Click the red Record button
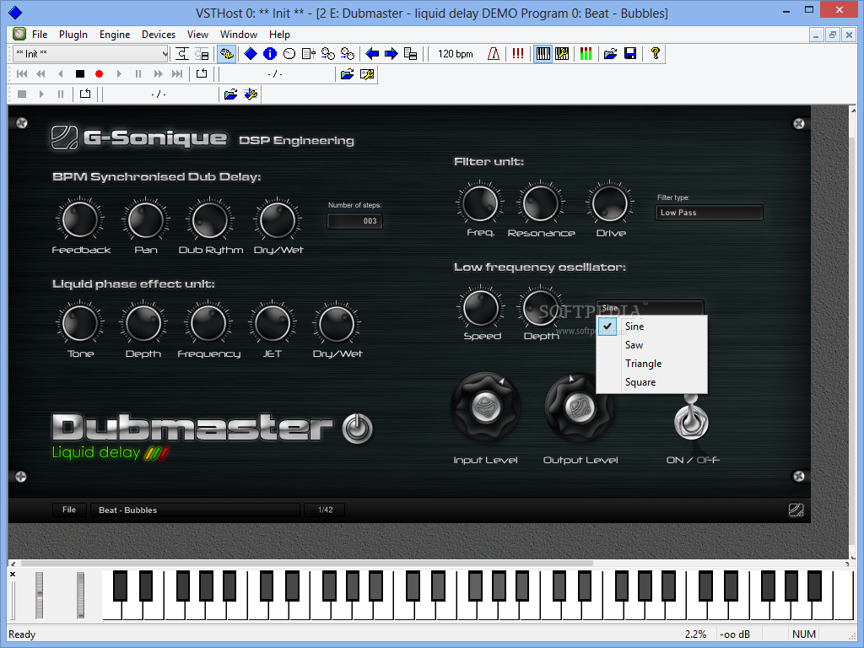864x648 pixels. pos(100,74)
